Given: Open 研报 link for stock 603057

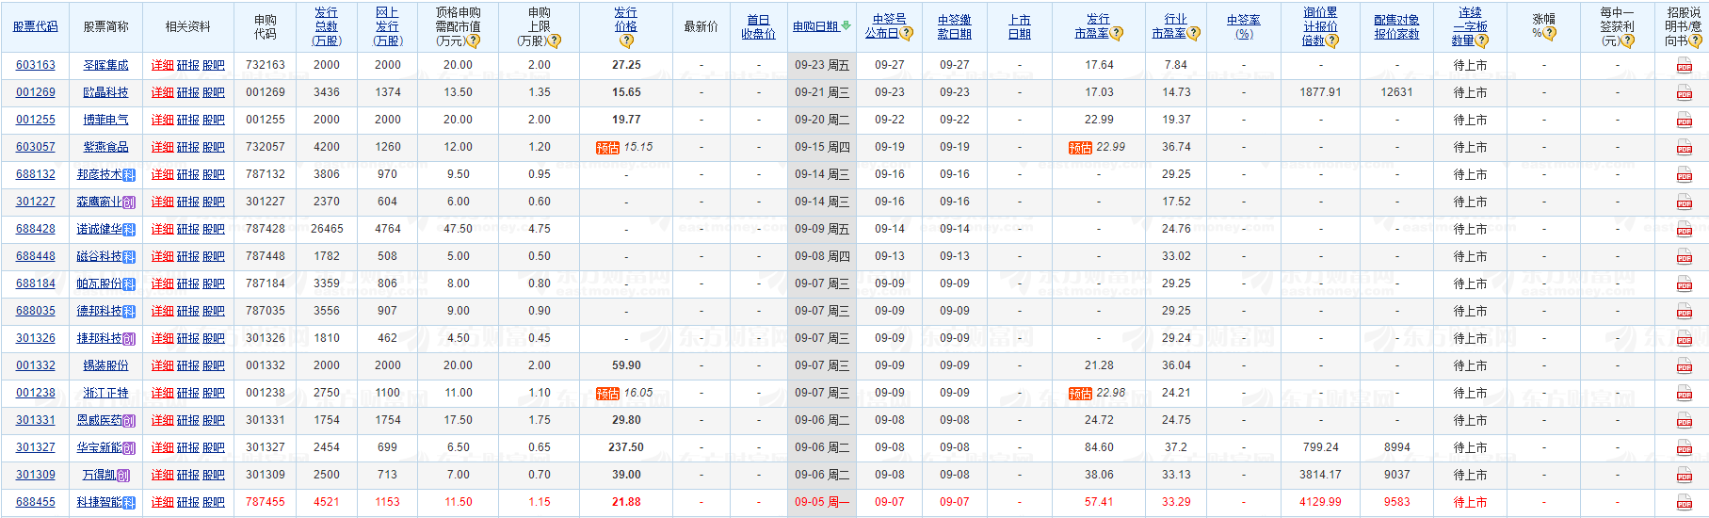Looking at the screenshot, I should click(188, 147).
